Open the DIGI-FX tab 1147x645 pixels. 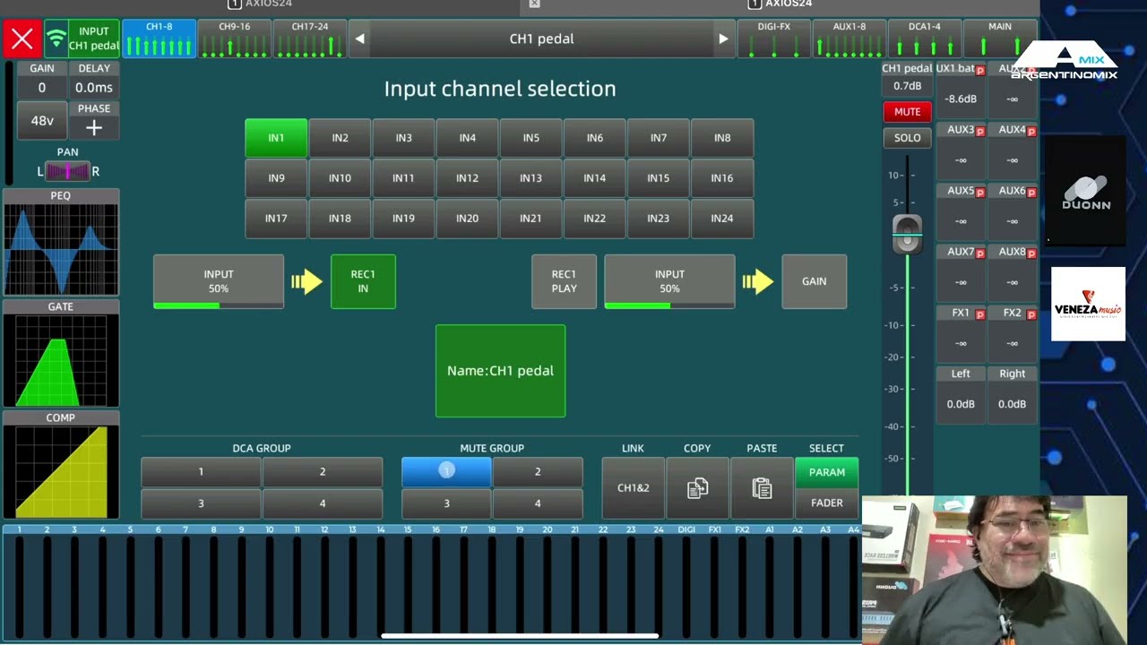[x=774, y=39]
